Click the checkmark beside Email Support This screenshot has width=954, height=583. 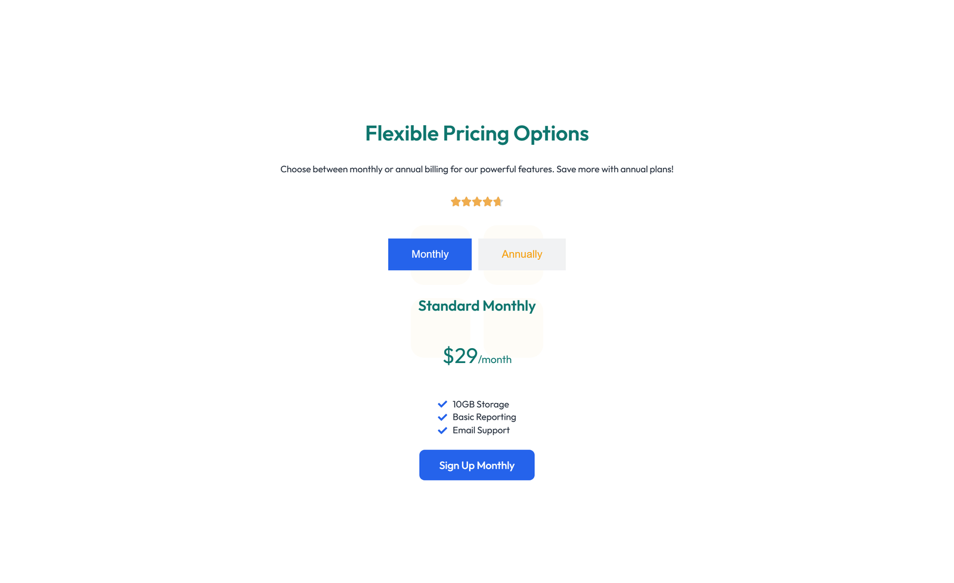(x=442, y=430)
